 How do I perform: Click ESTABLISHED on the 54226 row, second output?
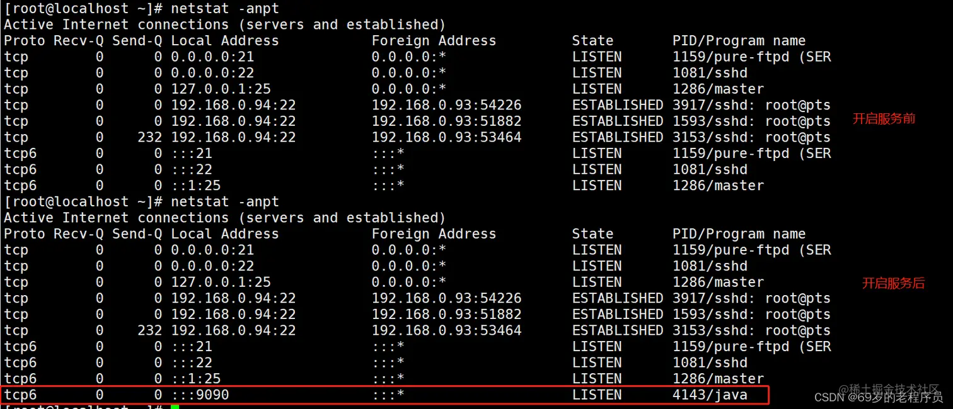pos(618,298)
